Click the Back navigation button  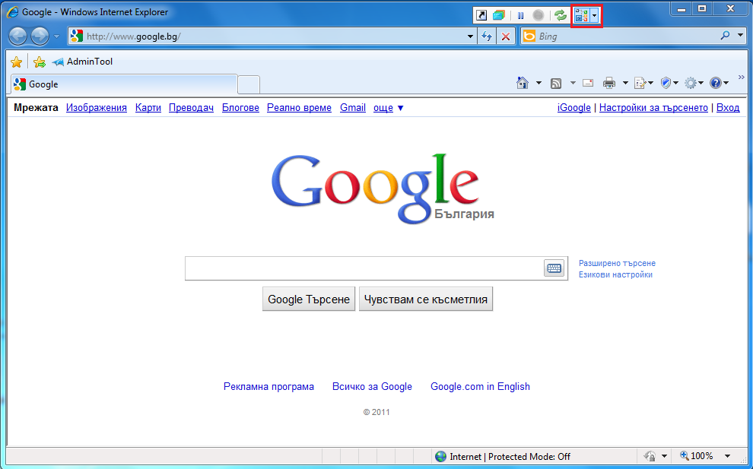17,36
